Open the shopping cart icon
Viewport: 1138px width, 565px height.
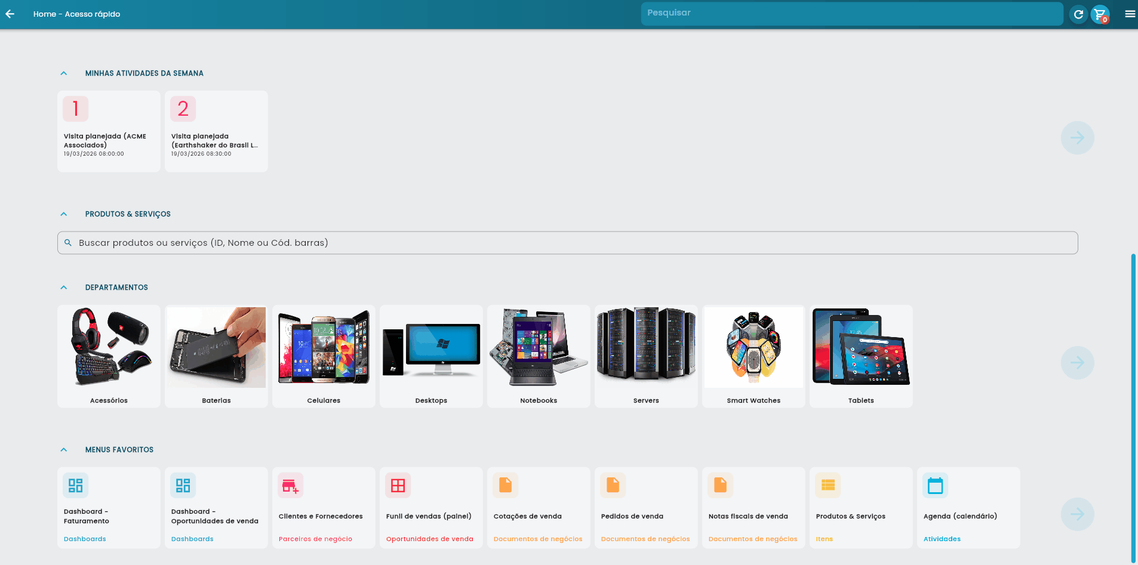[x=1100, y=14]
